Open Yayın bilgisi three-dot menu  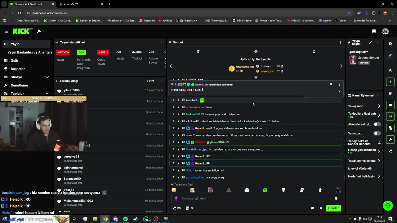click(x=378, y=42)
